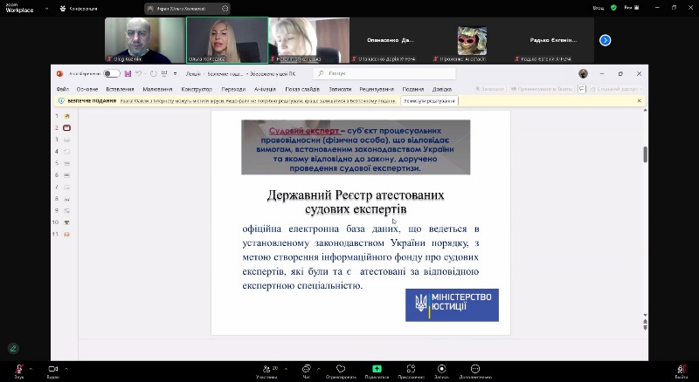Leave the meeting with the red exit button
The width and height of the screenshot is (699, 382).
coord(681,369)
